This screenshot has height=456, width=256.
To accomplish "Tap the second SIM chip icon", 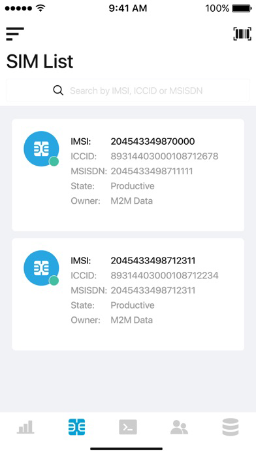I will pyautogui.click(x=41, y=268).
